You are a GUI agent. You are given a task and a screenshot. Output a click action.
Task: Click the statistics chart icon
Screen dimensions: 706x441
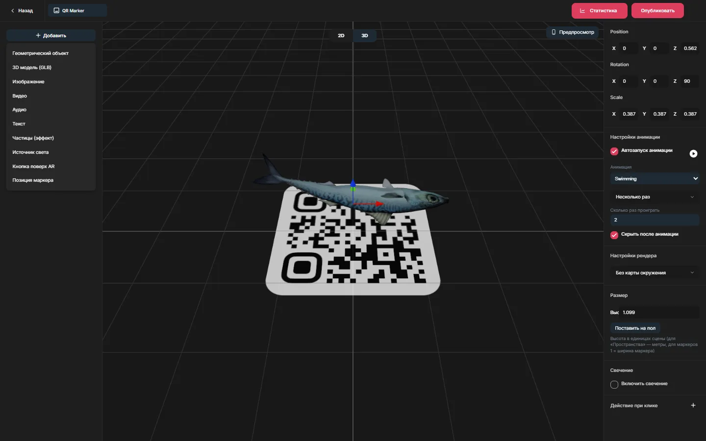tap(582, 11)
